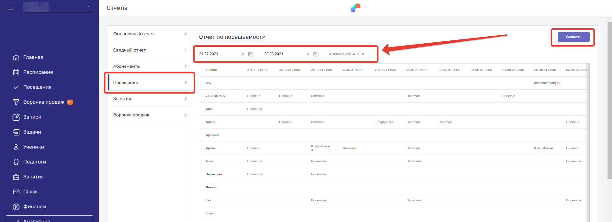Select the Абонементы report tab
The height and width of the screenshot is (222, 612).
149,66
